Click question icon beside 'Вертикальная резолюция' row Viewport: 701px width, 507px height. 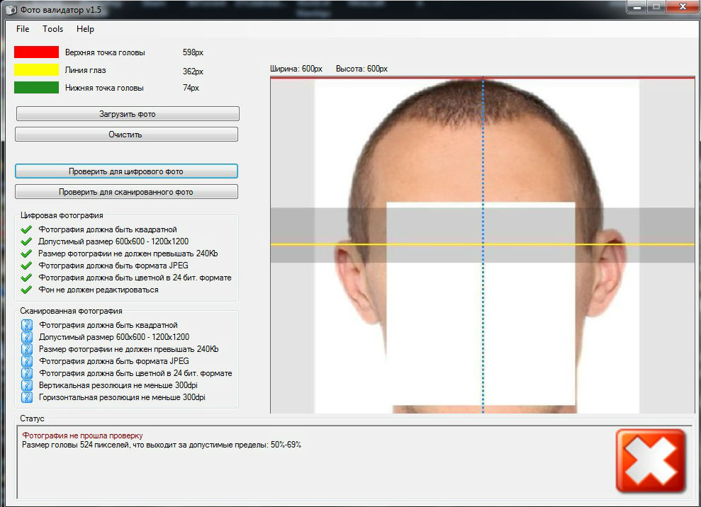[27, 385]
